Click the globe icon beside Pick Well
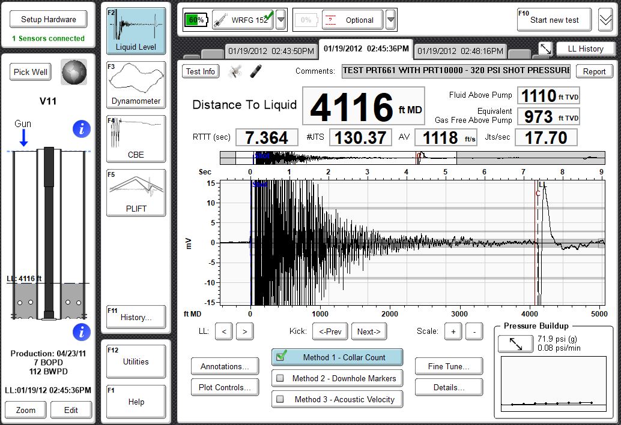The height and width of the screenshot is (425, 621). (74, 72)
